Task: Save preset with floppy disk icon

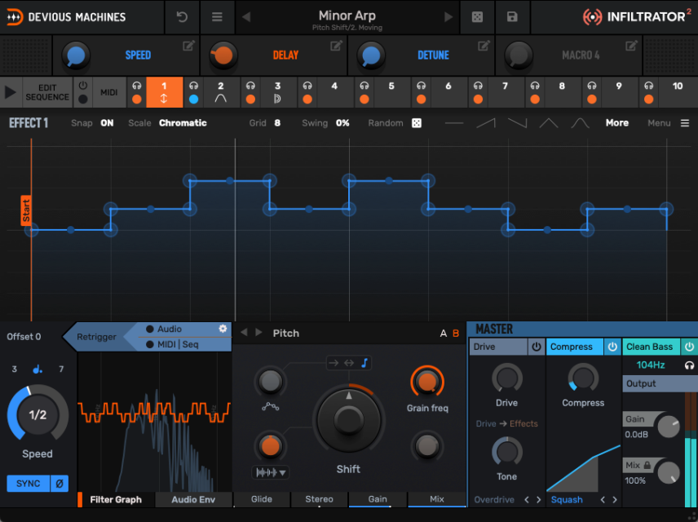Action: point(512,17)
